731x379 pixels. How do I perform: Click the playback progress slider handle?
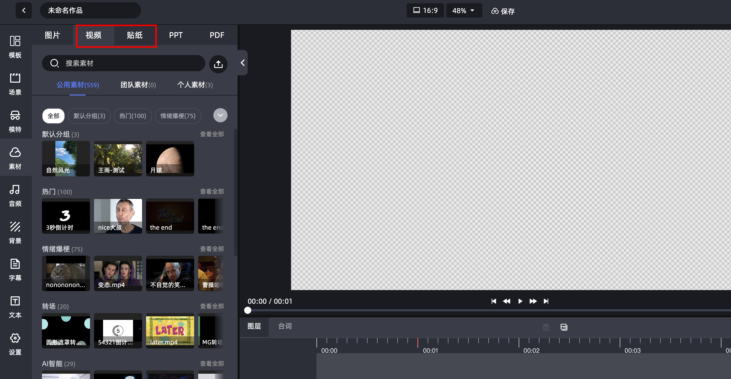click(x=248, y=310)
